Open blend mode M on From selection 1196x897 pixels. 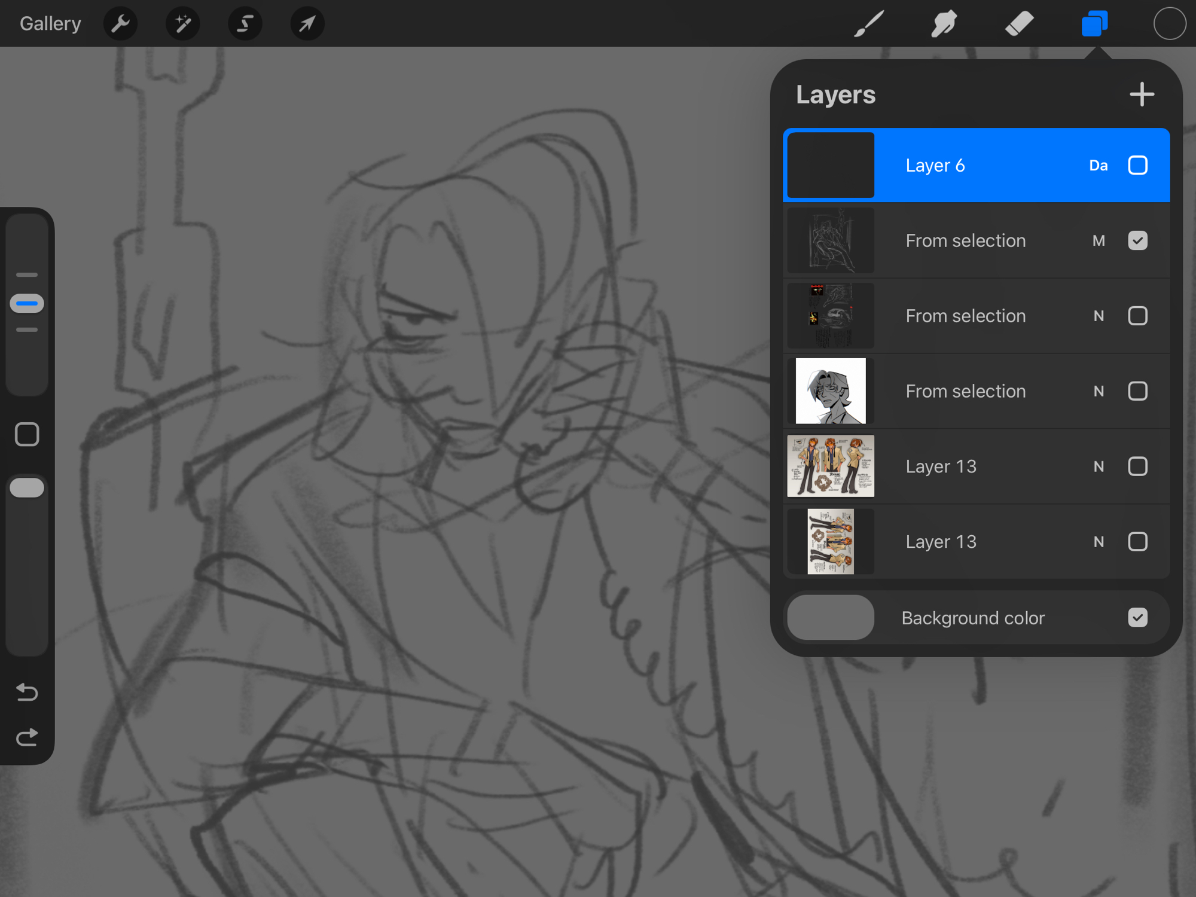click(1098, 240)
